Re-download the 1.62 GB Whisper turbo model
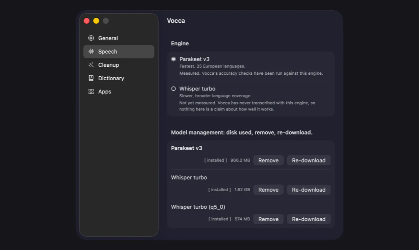The image size is (419, 250). pyautogui.click(x=309, y=190)
